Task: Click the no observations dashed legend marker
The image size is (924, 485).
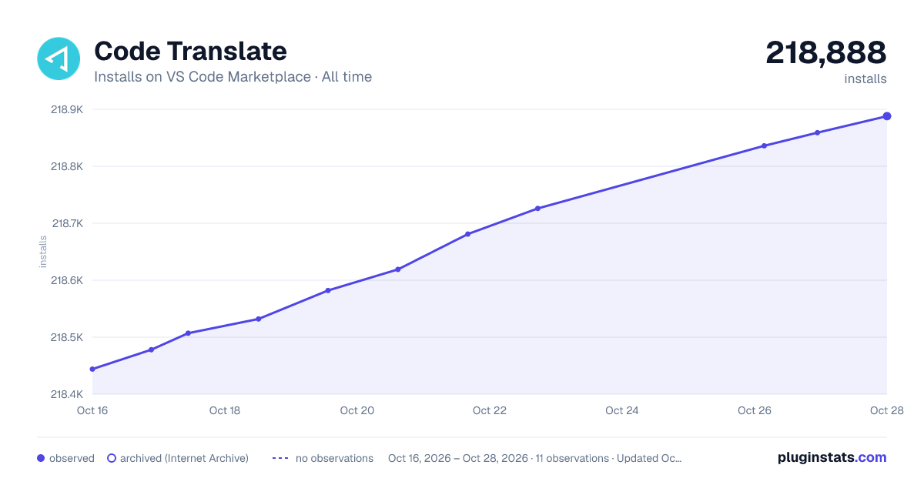Action: (280, 458)
